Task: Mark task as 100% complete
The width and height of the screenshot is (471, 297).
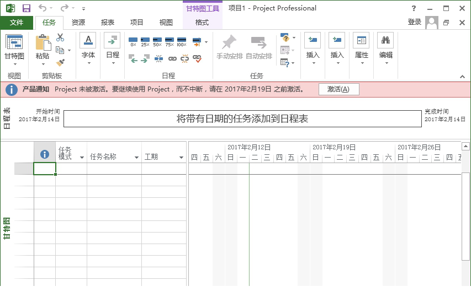Action: [x=182, y=42]
